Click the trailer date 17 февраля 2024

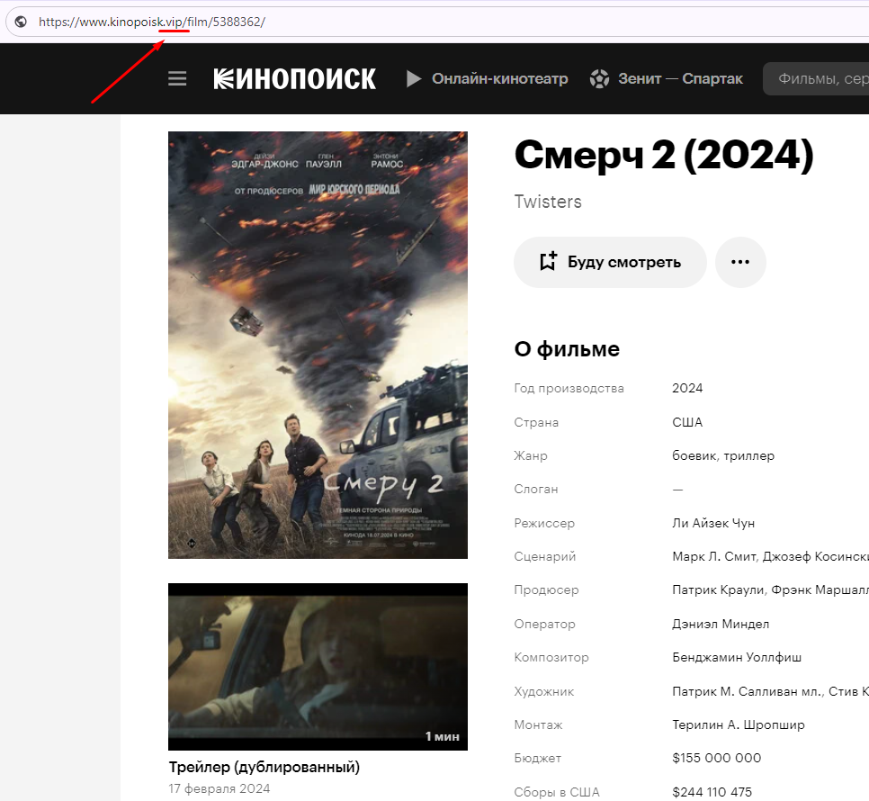pyautogui.click(x=219, y=788)
